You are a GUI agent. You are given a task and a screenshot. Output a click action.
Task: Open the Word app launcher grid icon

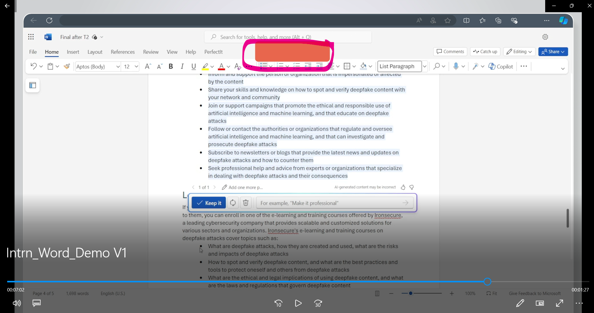[31, 37]
